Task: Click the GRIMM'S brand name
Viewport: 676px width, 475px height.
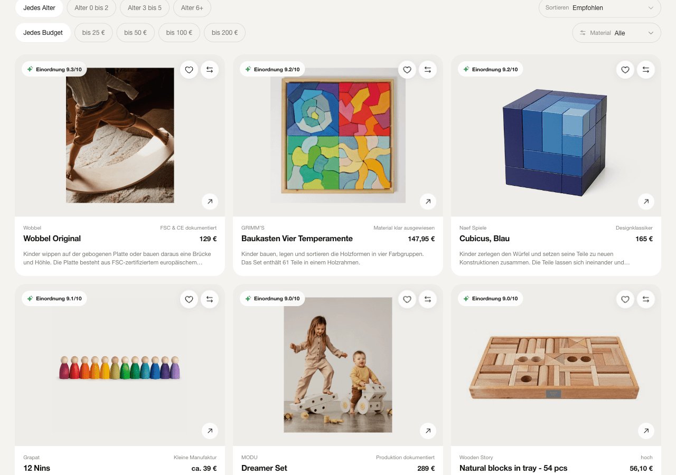Action: pyautogui.click(x=253, y=228)
